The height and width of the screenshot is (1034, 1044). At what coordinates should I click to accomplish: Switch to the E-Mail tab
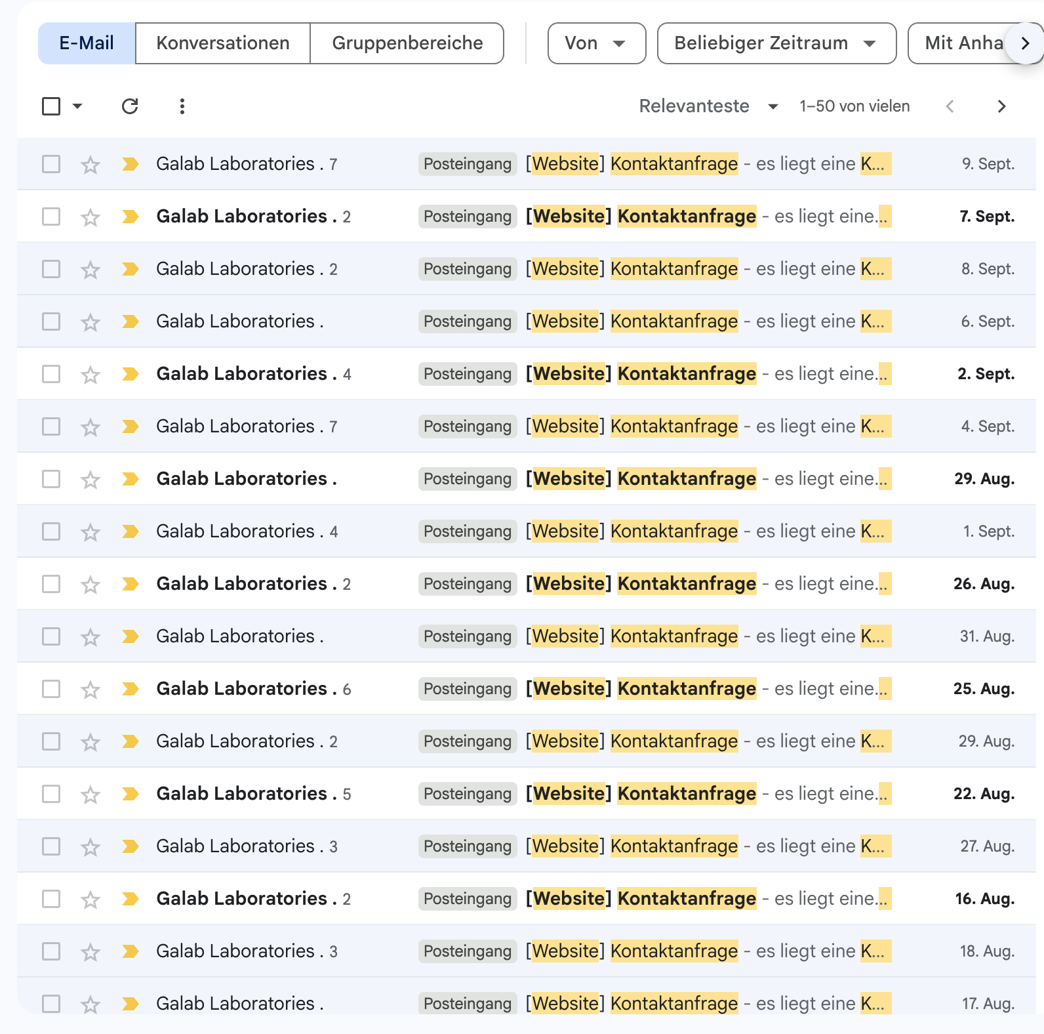click(x=87, y=43)
